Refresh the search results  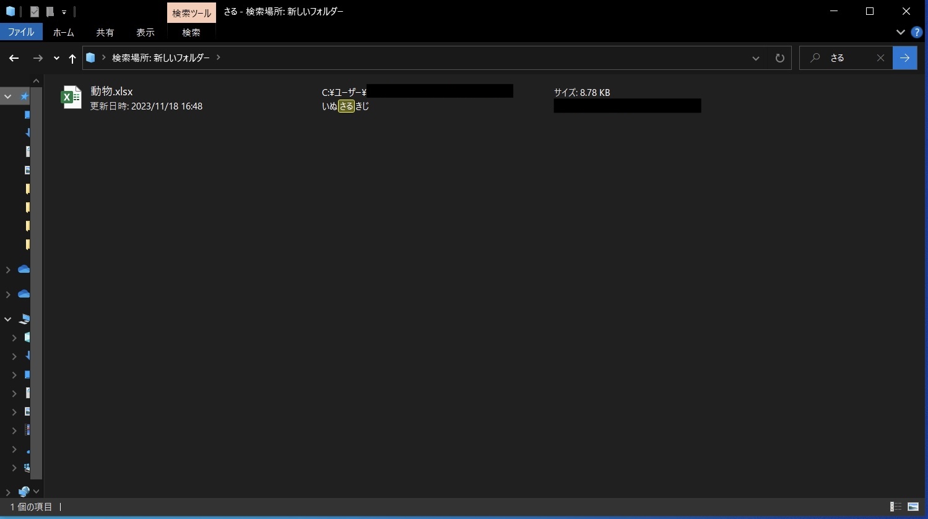(x=780, y=58)
